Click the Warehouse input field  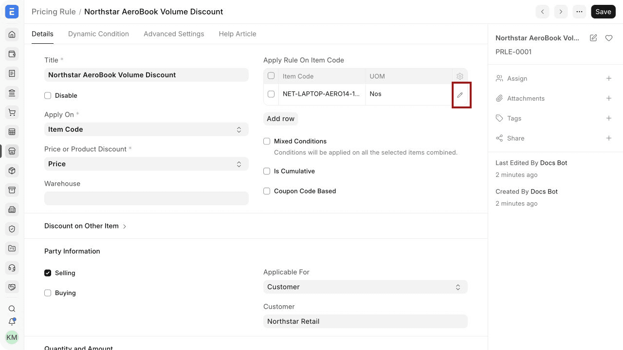point(147,198)
